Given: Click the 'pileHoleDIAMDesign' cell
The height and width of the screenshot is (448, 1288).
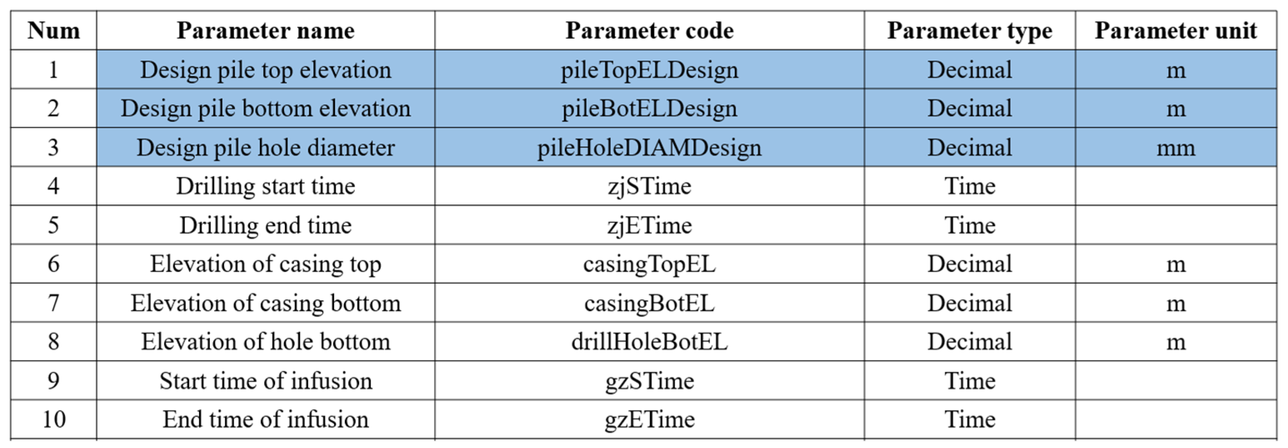Looking at the screenshot, I should (649, 147).
